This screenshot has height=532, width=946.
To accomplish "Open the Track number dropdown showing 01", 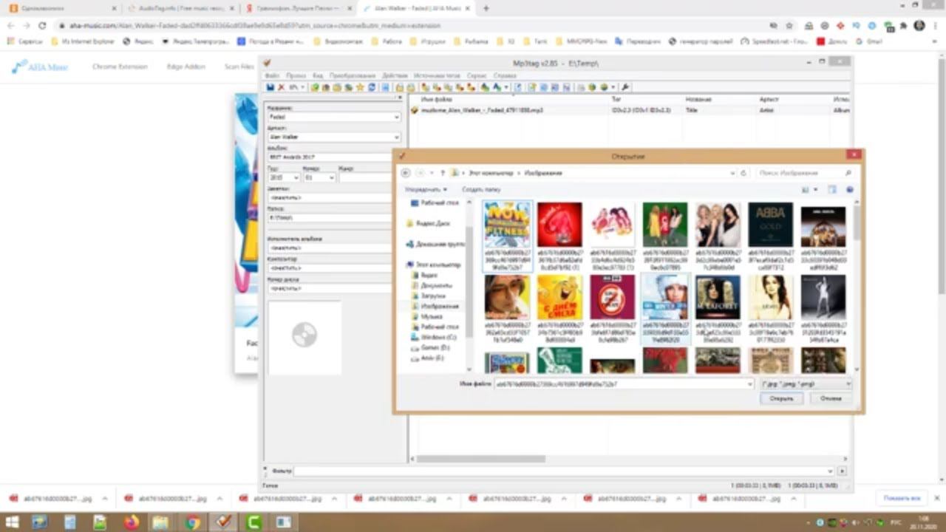I will click(x=330, y=177).
